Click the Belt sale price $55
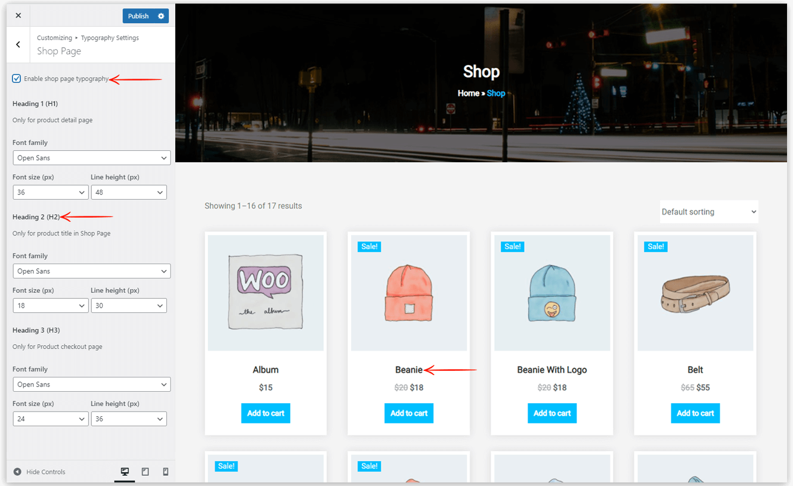 click(x=703, y=388)
